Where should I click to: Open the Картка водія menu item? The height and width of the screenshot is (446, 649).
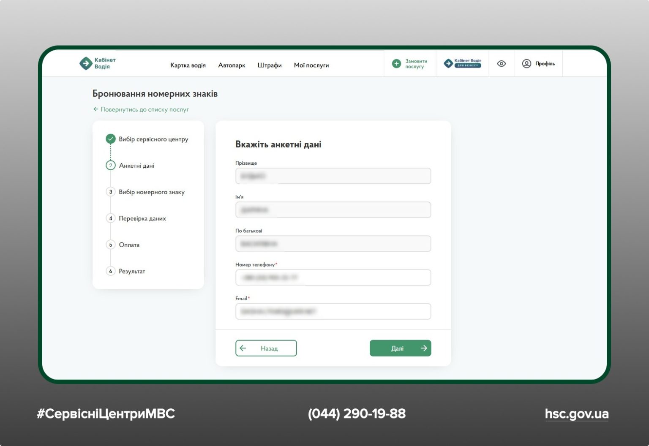188,65
